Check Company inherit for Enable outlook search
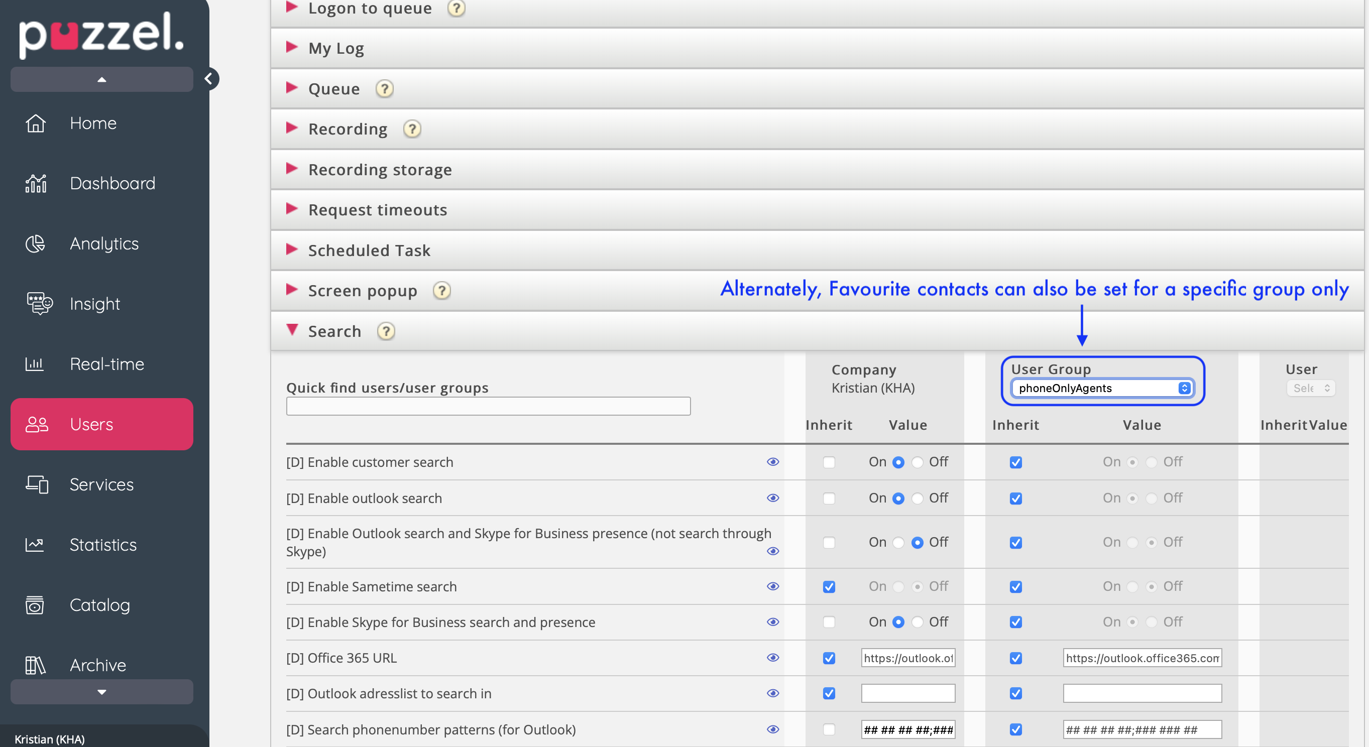The image size is (1369, 747). [x=829, y=499]
